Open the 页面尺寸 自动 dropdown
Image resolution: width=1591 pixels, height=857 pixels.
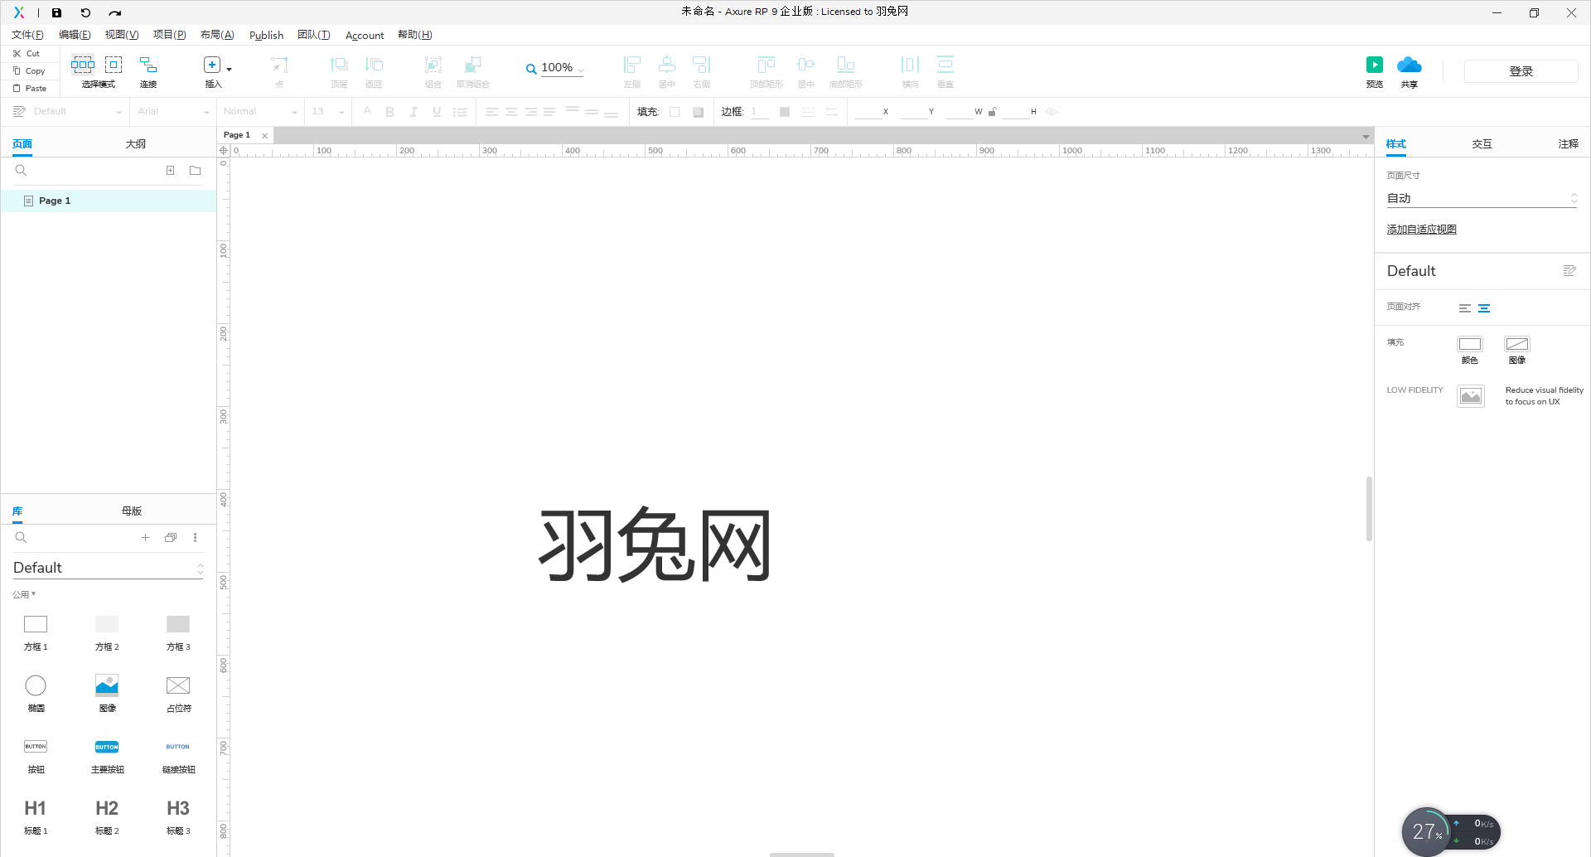[x=1482, y=198]
